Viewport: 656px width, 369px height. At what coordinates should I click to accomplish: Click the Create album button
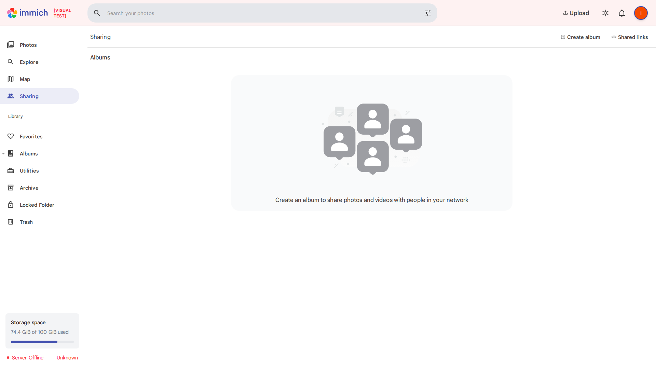(580, 37)
